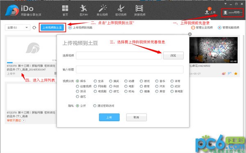
Task: Click the blue 上传 button in the dialog
Action: 109,117
